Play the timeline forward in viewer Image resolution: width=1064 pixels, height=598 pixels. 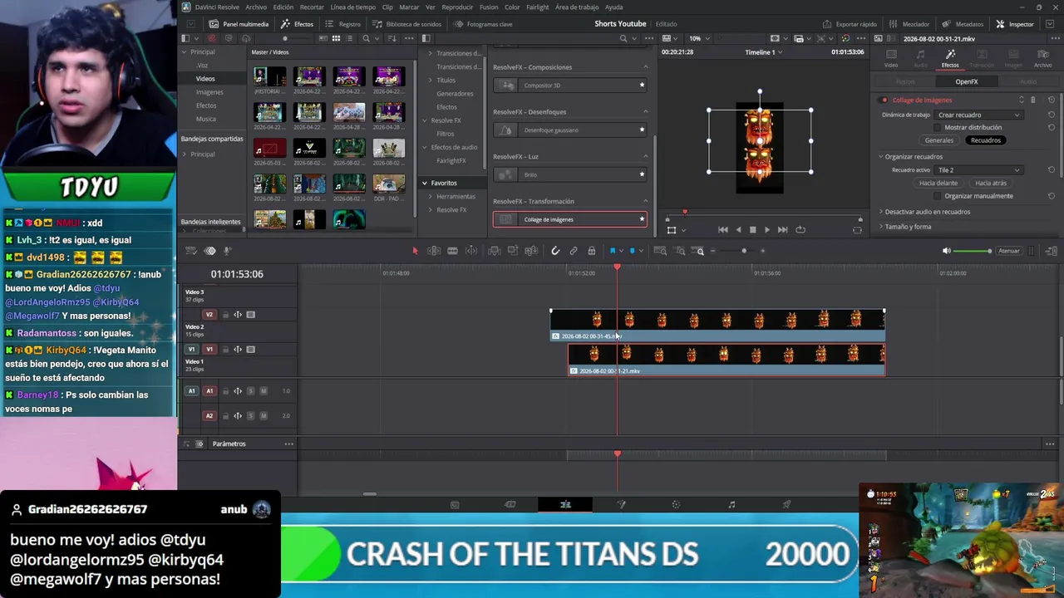pos(767,230)
